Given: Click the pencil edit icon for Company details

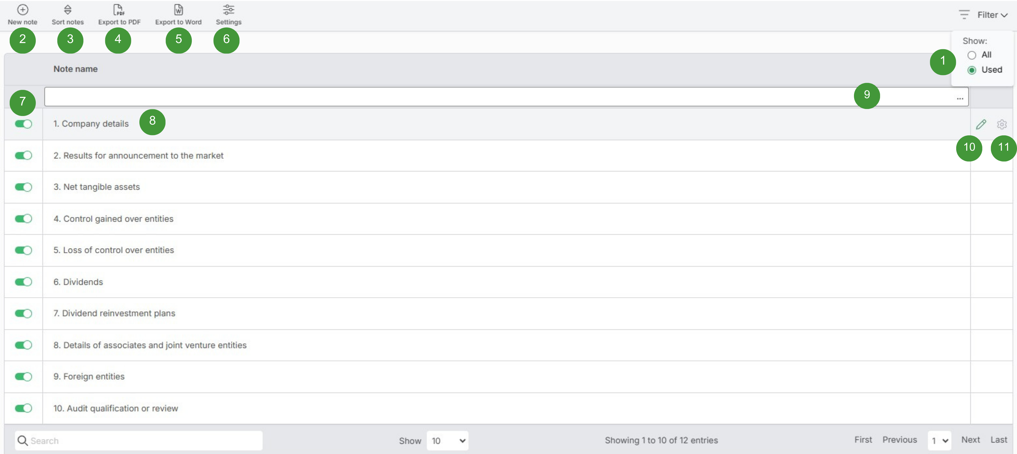Looking at the screenshot, I should point(981,124).
